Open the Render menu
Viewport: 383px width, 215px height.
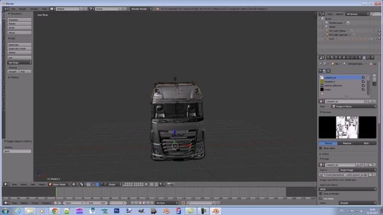23,9
